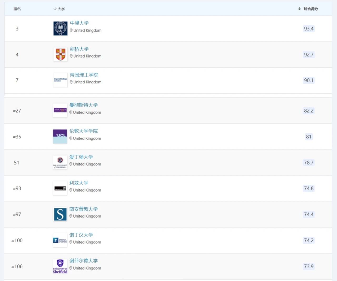Sort by the 大学 column header
This screenshot has height=281, width=337.
(x=59, y=9)
